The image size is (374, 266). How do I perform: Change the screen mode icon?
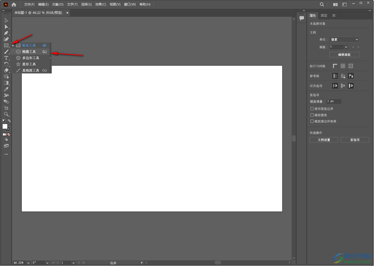[x=6, y=146]
